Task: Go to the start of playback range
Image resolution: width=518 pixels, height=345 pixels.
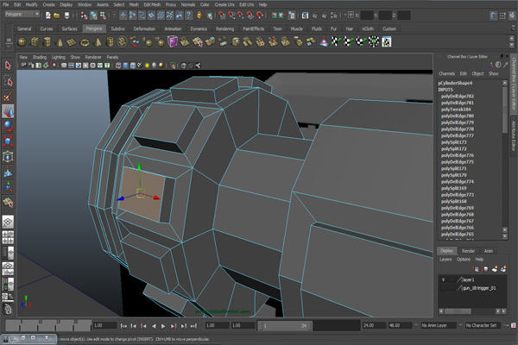Action: pyautogui.click(x=123, y=326)
